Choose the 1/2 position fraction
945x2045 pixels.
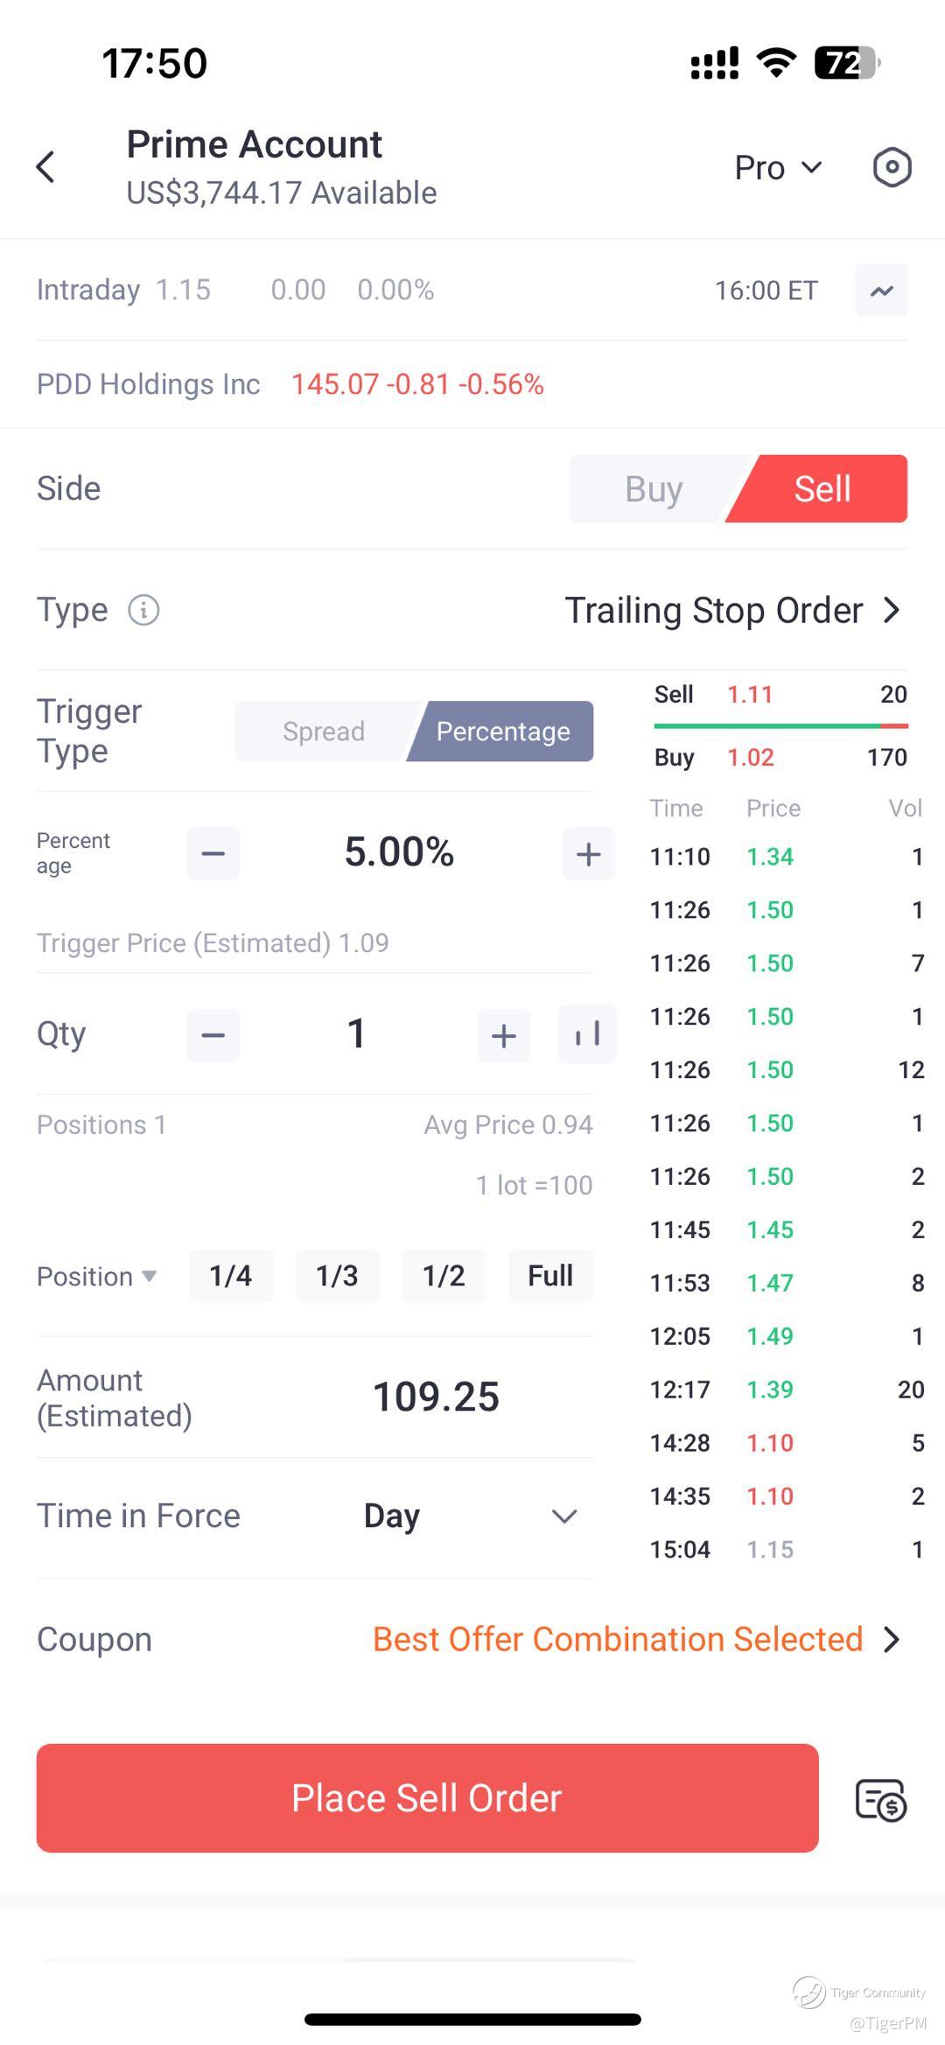point(444,1276)
